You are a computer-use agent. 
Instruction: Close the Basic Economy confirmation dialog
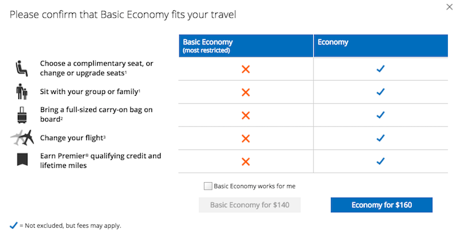(x=449, y=7)
